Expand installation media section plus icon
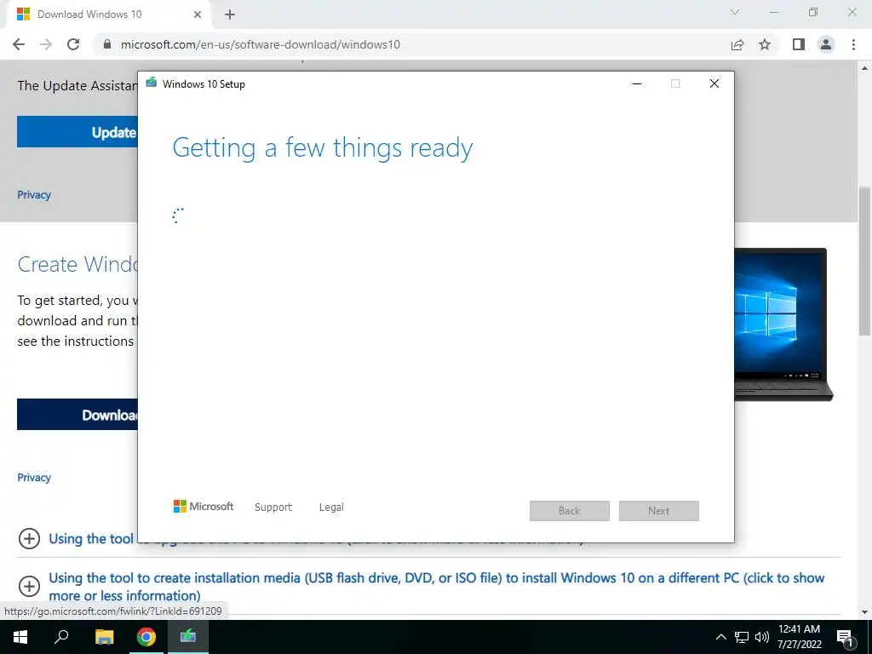Screen dimensions: 872x654 (x=29, y=586)
